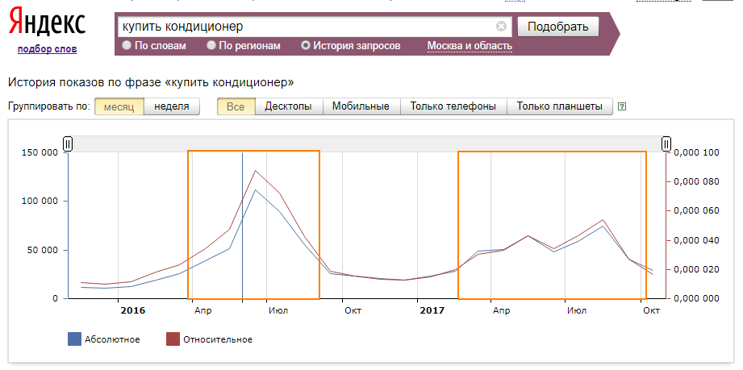Click the '50 000' left axis value
The height and width of the screenshot is (370, 743).
point(43,250)
